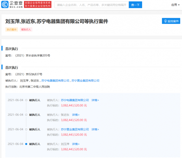
Task: View 详情 for 刘玉萍 entry
Action: click(x=76, y=144)
